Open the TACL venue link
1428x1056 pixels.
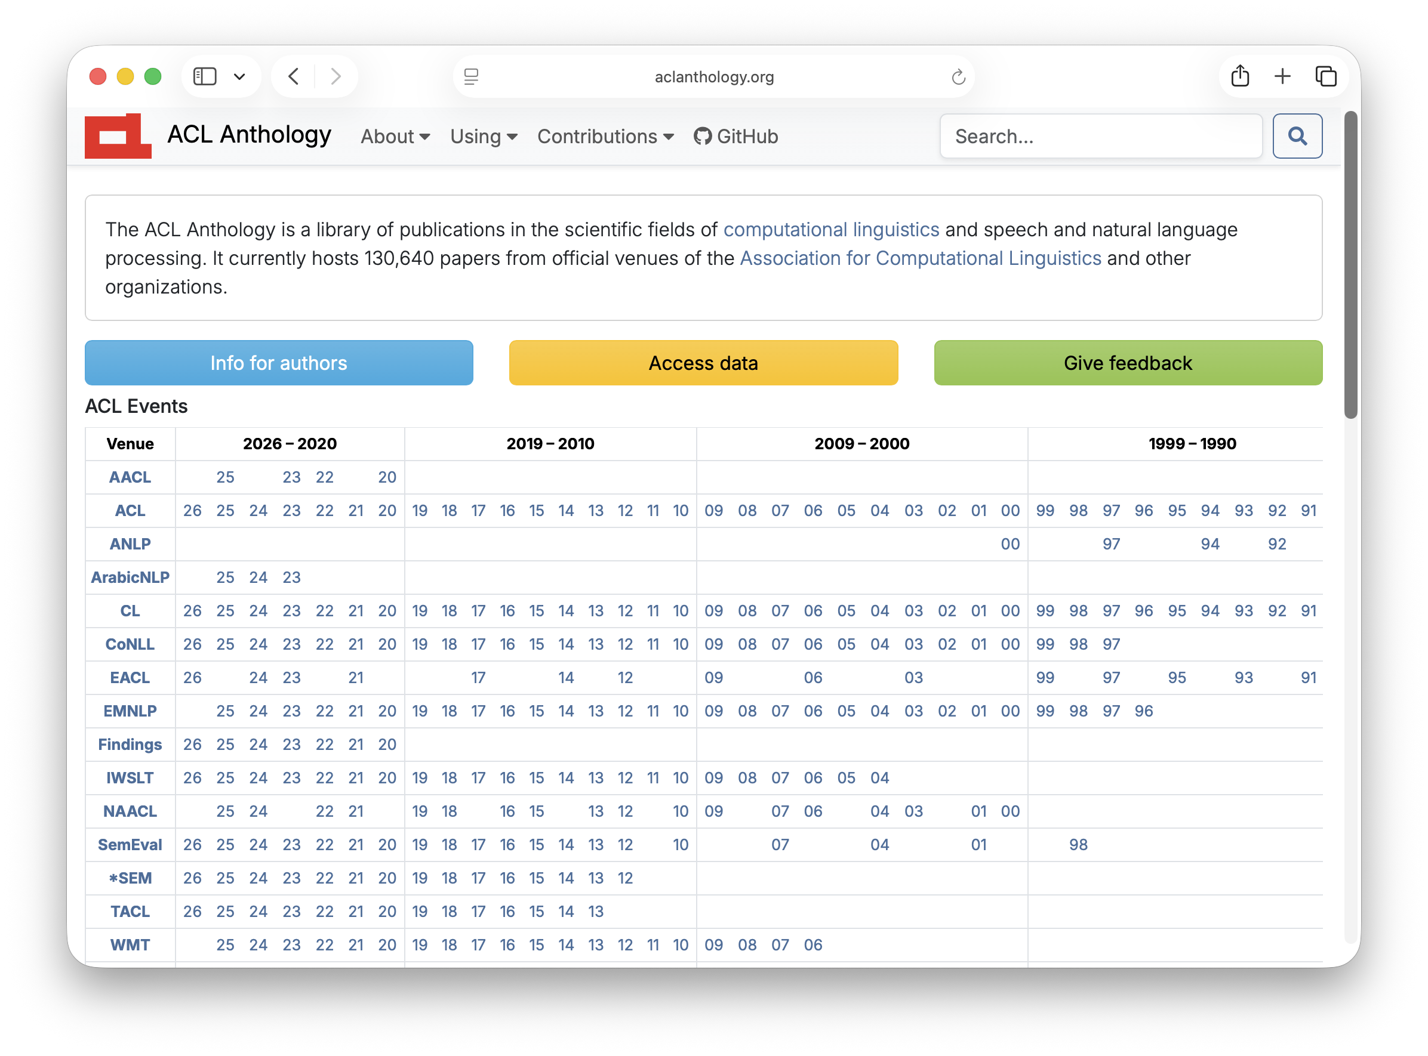(x=130, y=912)
